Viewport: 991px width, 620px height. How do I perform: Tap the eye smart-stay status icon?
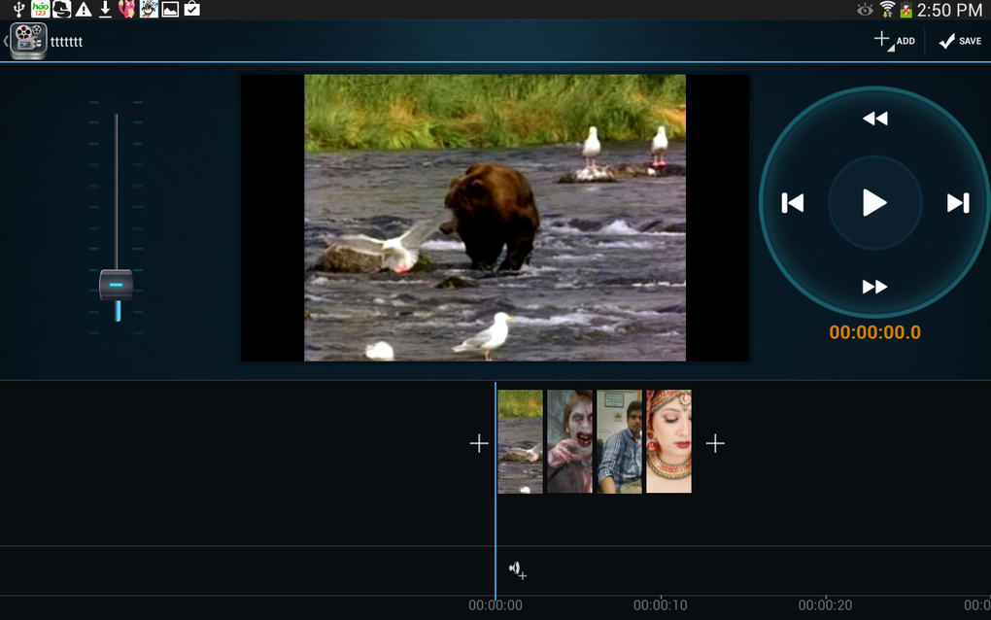865,10
